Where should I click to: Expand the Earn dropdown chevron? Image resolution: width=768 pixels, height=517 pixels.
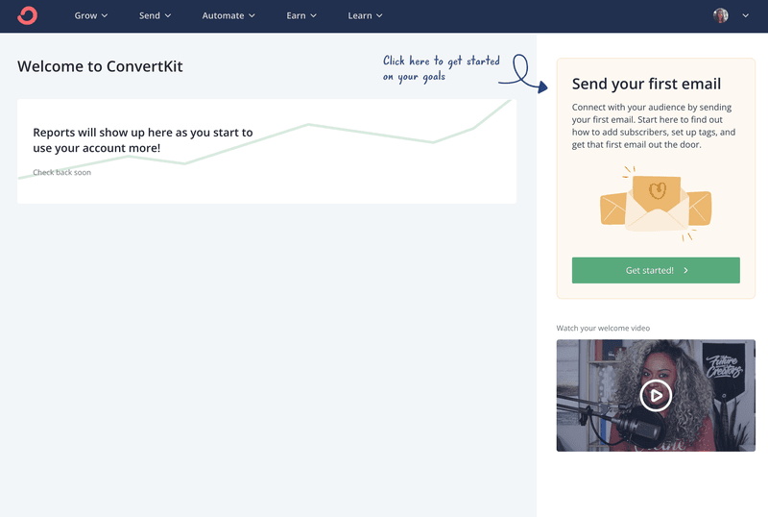click(x=314, y=15)
